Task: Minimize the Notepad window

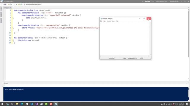Action: tap(140, 19)
